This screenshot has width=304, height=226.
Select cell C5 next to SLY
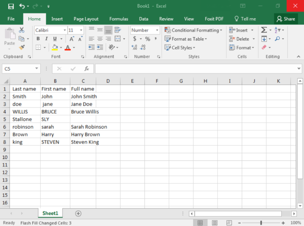point(83,119)
